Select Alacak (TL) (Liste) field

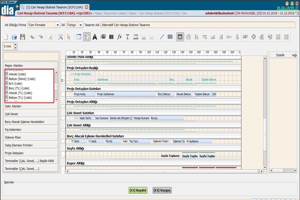pyautogui.click(x=20, y=93)
